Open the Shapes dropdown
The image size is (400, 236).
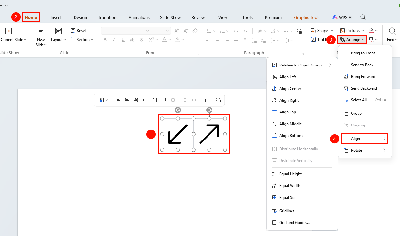(x=322, y=31)
